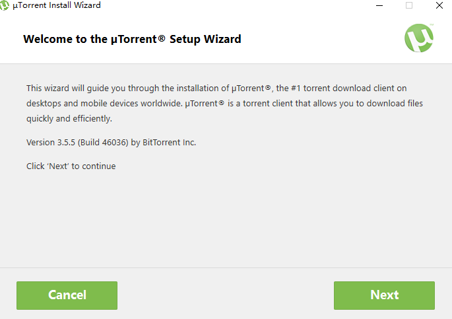
Task: Click the Next button to continue
Action: tap(384, 295)
